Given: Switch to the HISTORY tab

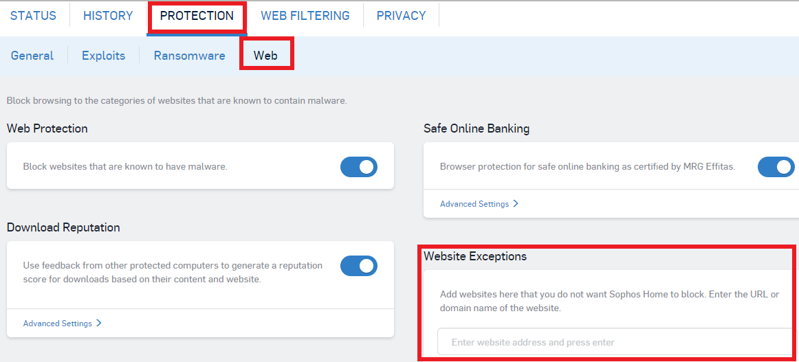Looking at the screenshot, I should [x=108, y=15].
